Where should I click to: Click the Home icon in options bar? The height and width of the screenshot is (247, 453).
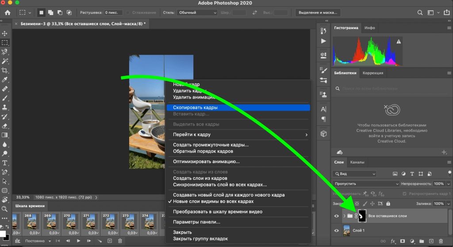(x=8, y=13)
